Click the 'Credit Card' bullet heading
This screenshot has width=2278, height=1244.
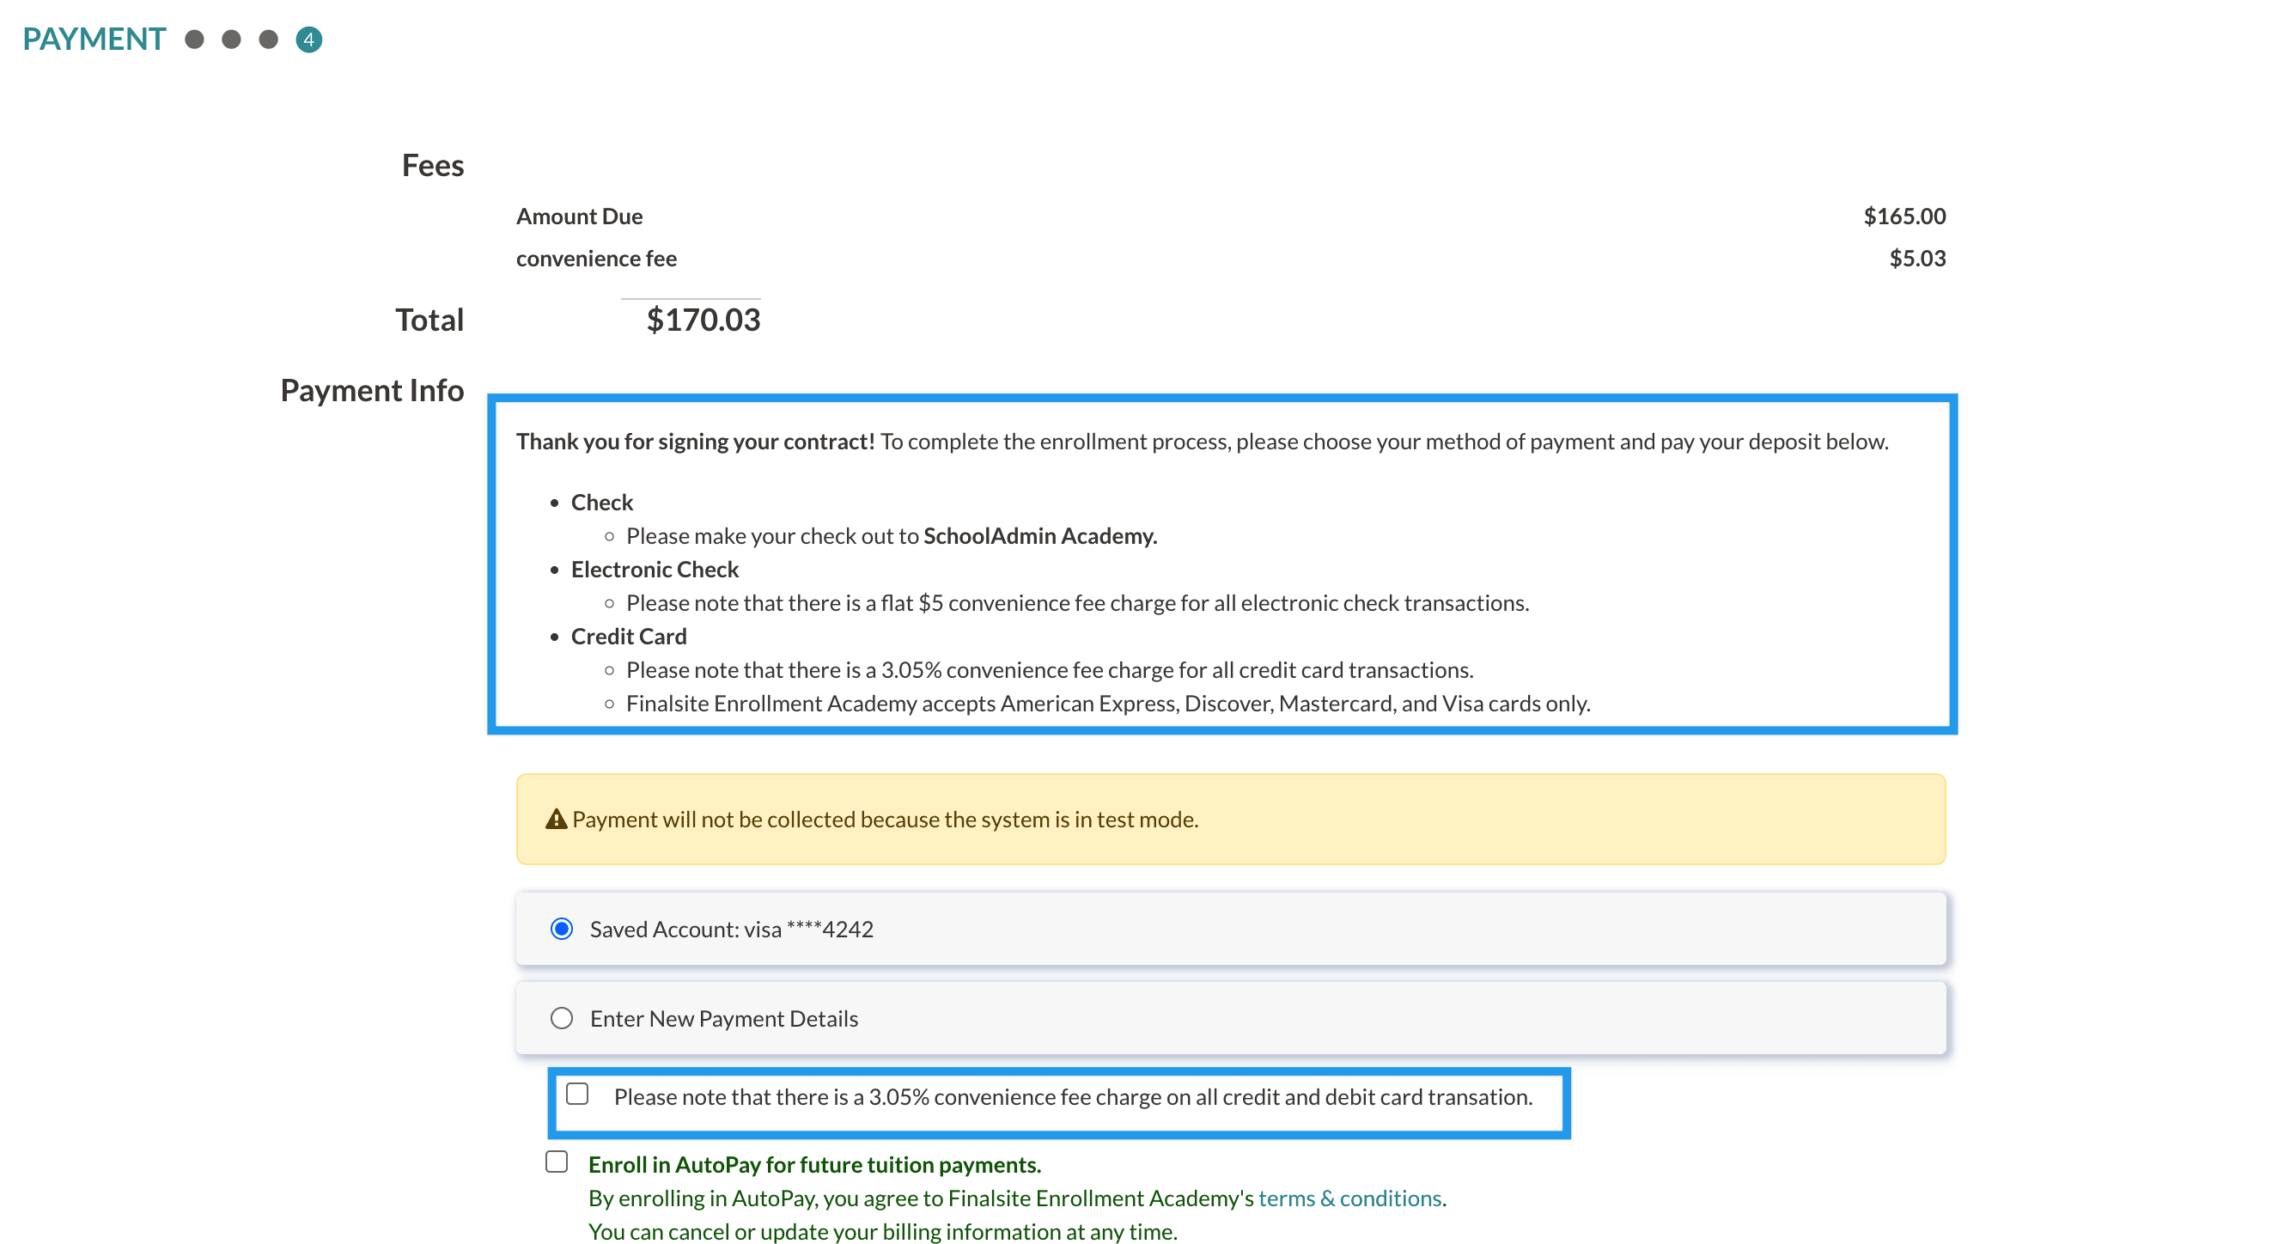coord(628,637)
